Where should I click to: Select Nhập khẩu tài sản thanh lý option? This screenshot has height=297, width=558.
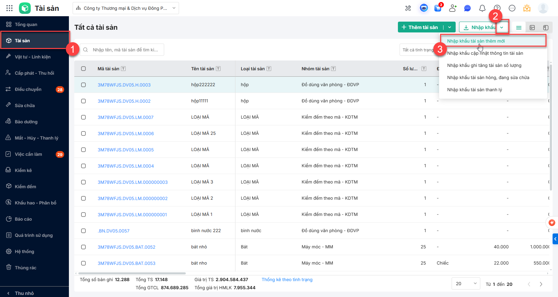coord(474,90)
